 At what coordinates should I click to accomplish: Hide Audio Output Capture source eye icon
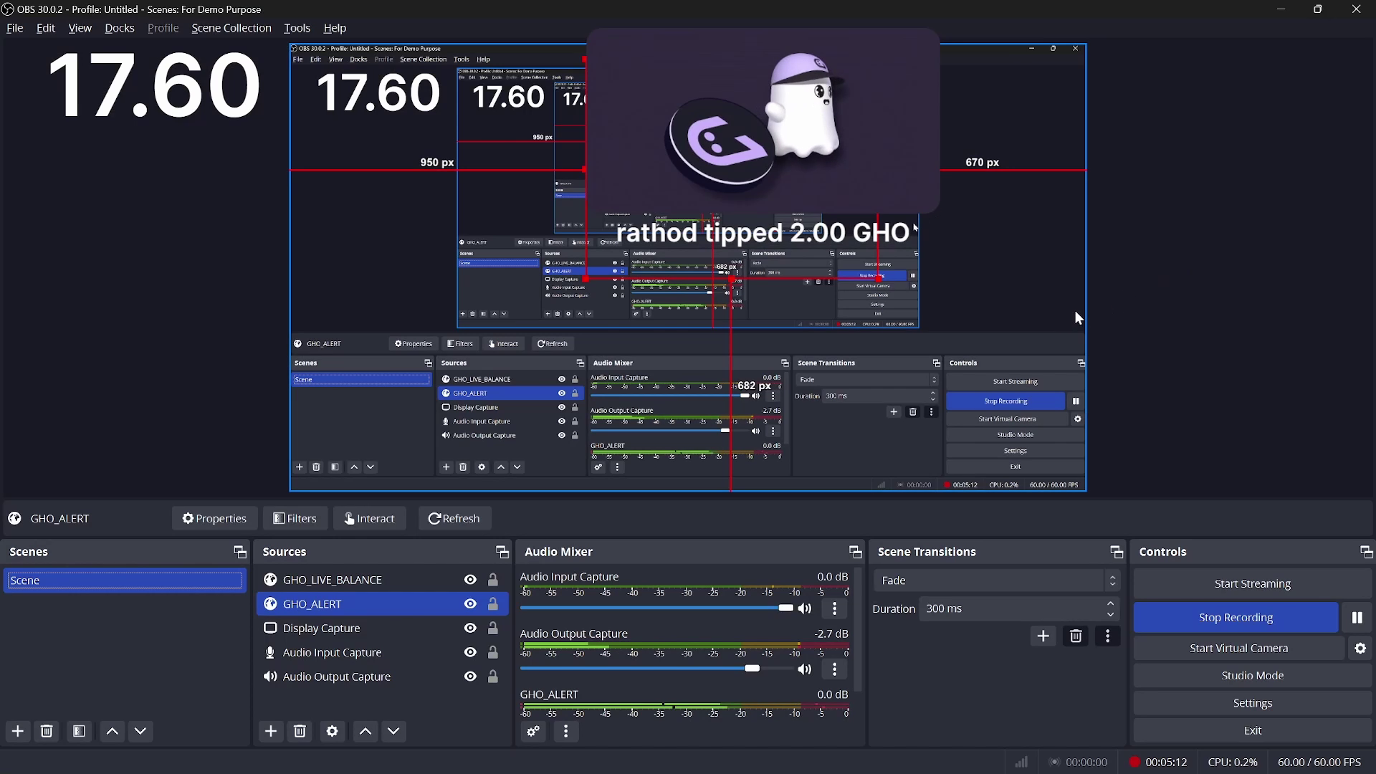click(x=470, y=677)
